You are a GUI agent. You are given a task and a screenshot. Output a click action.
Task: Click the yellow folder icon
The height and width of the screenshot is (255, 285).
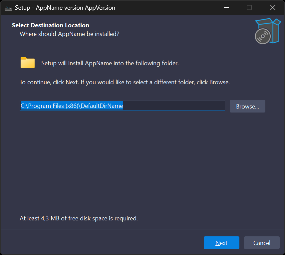click(x=28, y=63)
